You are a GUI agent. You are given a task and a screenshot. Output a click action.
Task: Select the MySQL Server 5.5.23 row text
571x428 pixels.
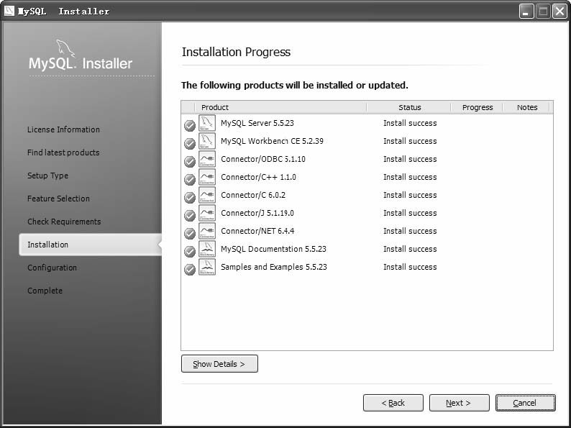[257, 123]
